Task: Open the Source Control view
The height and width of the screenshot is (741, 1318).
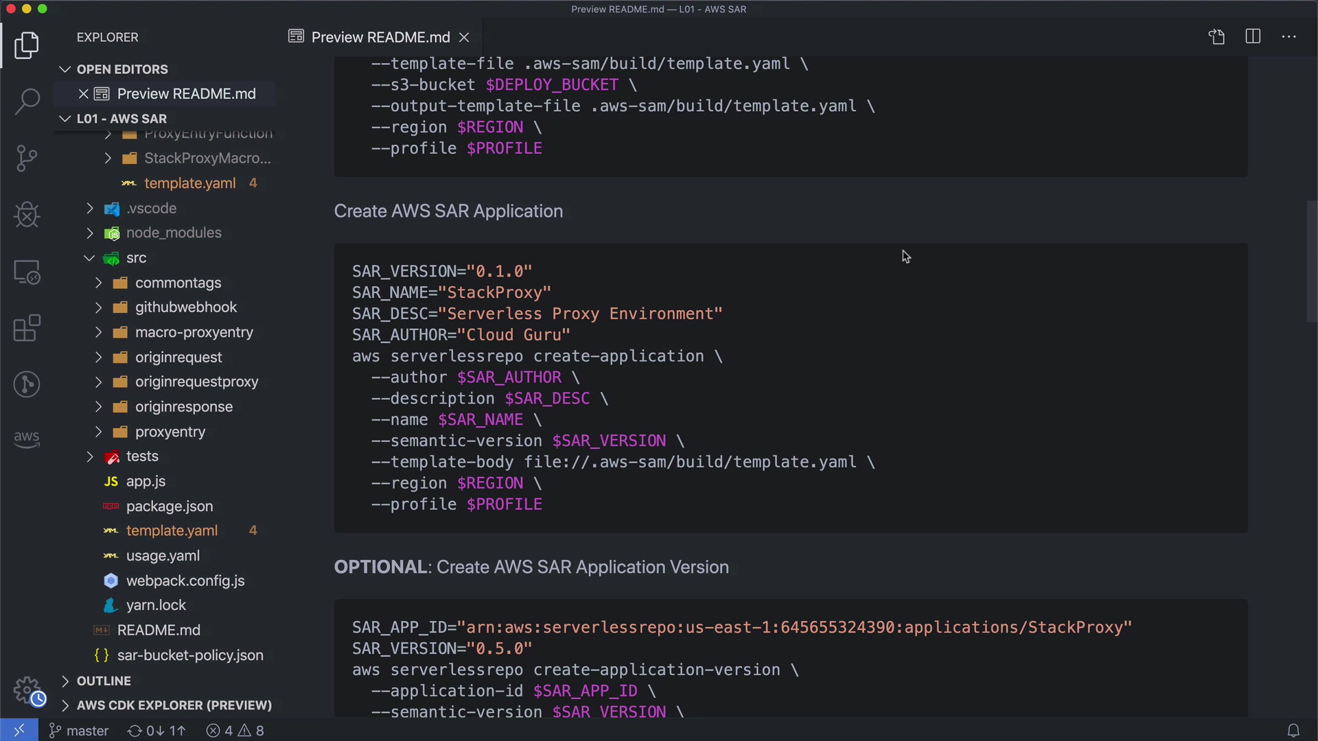Action: (27, 158)
